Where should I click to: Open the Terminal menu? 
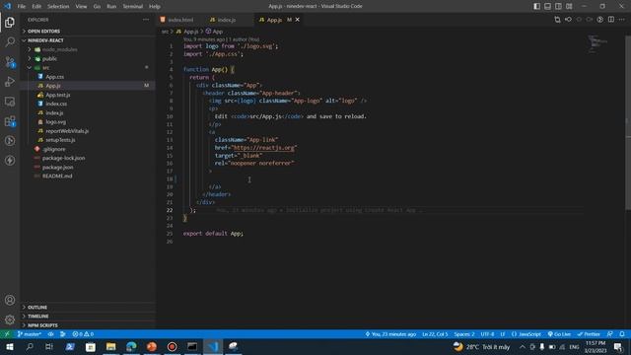[x=133, y=7]
